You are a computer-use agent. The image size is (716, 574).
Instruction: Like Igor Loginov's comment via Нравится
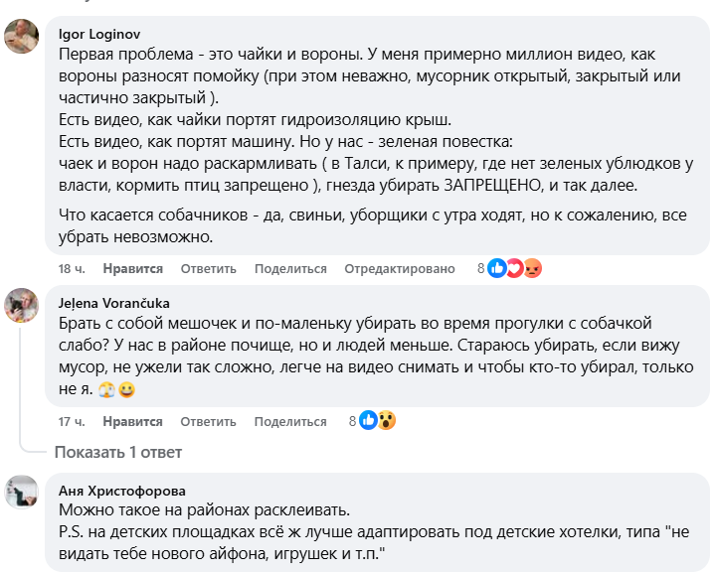click(132, 269)
